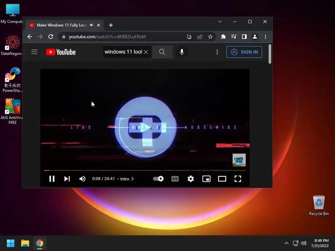
Task: Close the YouTube tab
Action: tap(98, 25)
